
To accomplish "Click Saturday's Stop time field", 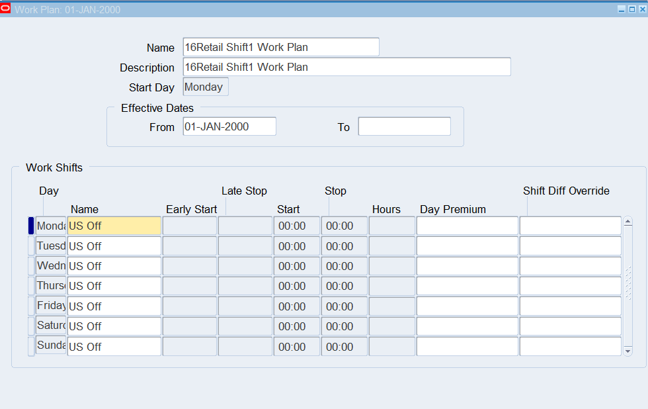I will click(x=344, y=326).
